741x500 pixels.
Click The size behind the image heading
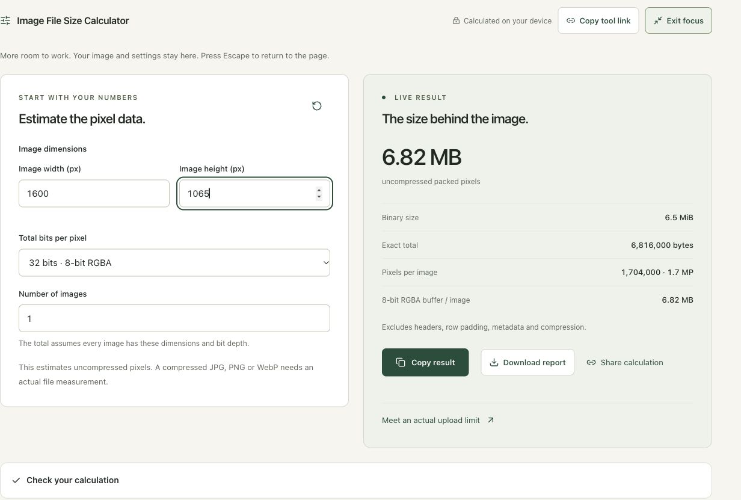[455, 119]
